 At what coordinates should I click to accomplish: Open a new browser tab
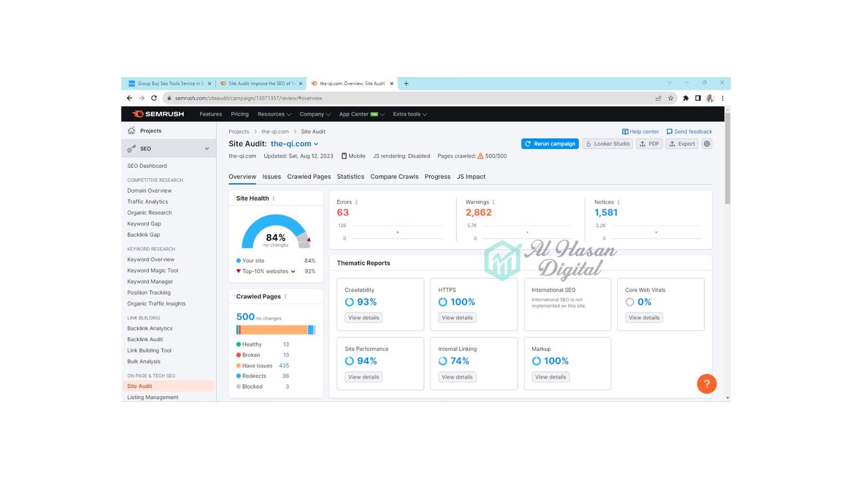point(406,84)
